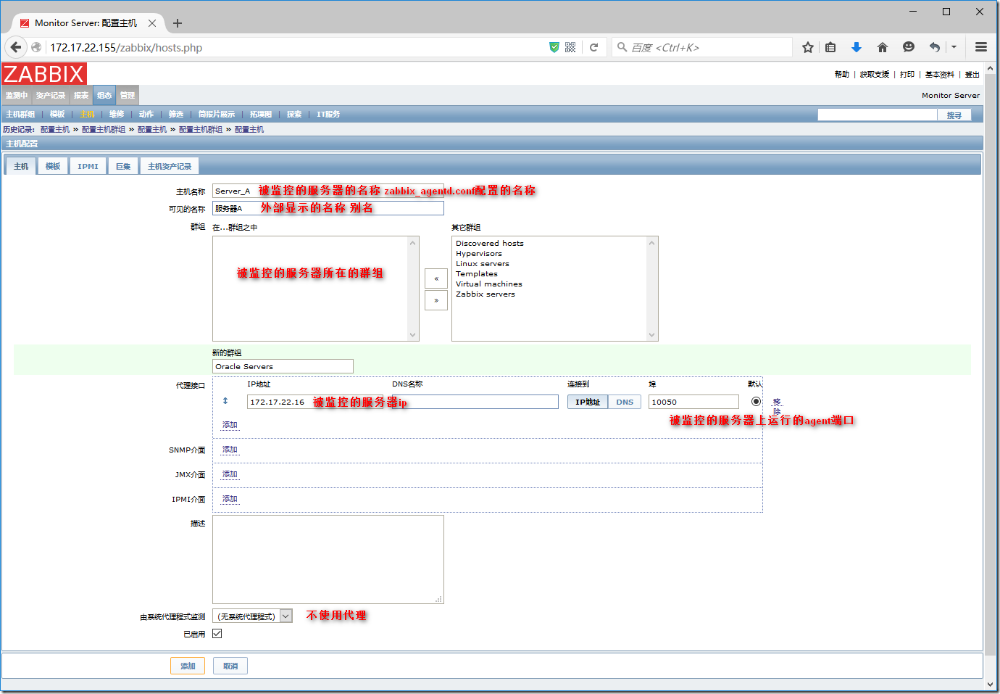Click the 新的群组 field with Oracle Servers
Viewport: 1000px width, 694px height.
[283, 366]
